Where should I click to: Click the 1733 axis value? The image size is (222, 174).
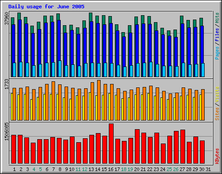[x=7, y=84]
